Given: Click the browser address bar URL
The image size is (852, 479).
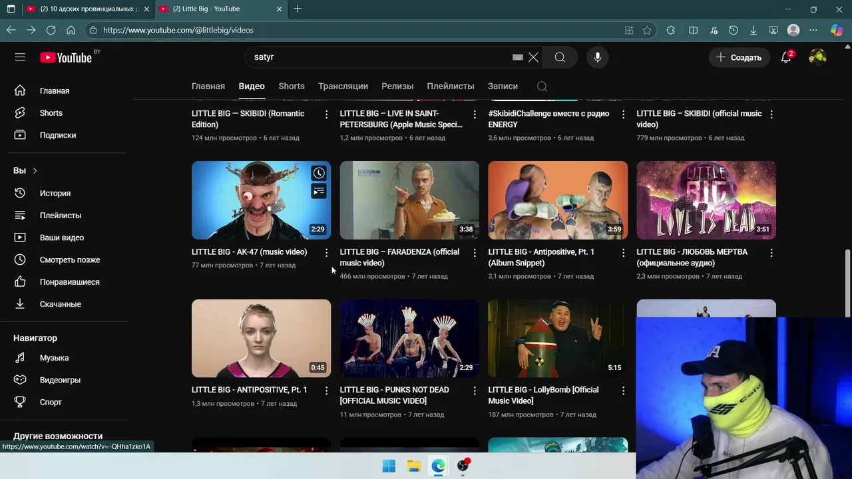Looking at the screenshot, I should [x=178, y=30].
